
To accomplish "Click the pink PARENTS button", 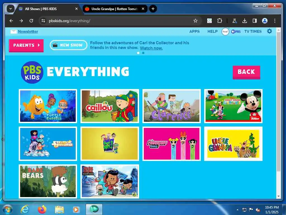I will point(26,45).
